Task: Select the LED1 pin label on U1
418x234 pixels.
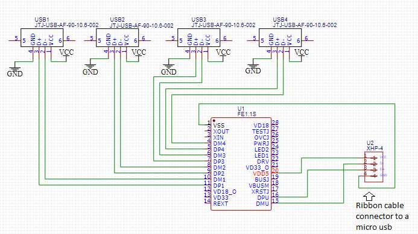Action: pos(262,156)
